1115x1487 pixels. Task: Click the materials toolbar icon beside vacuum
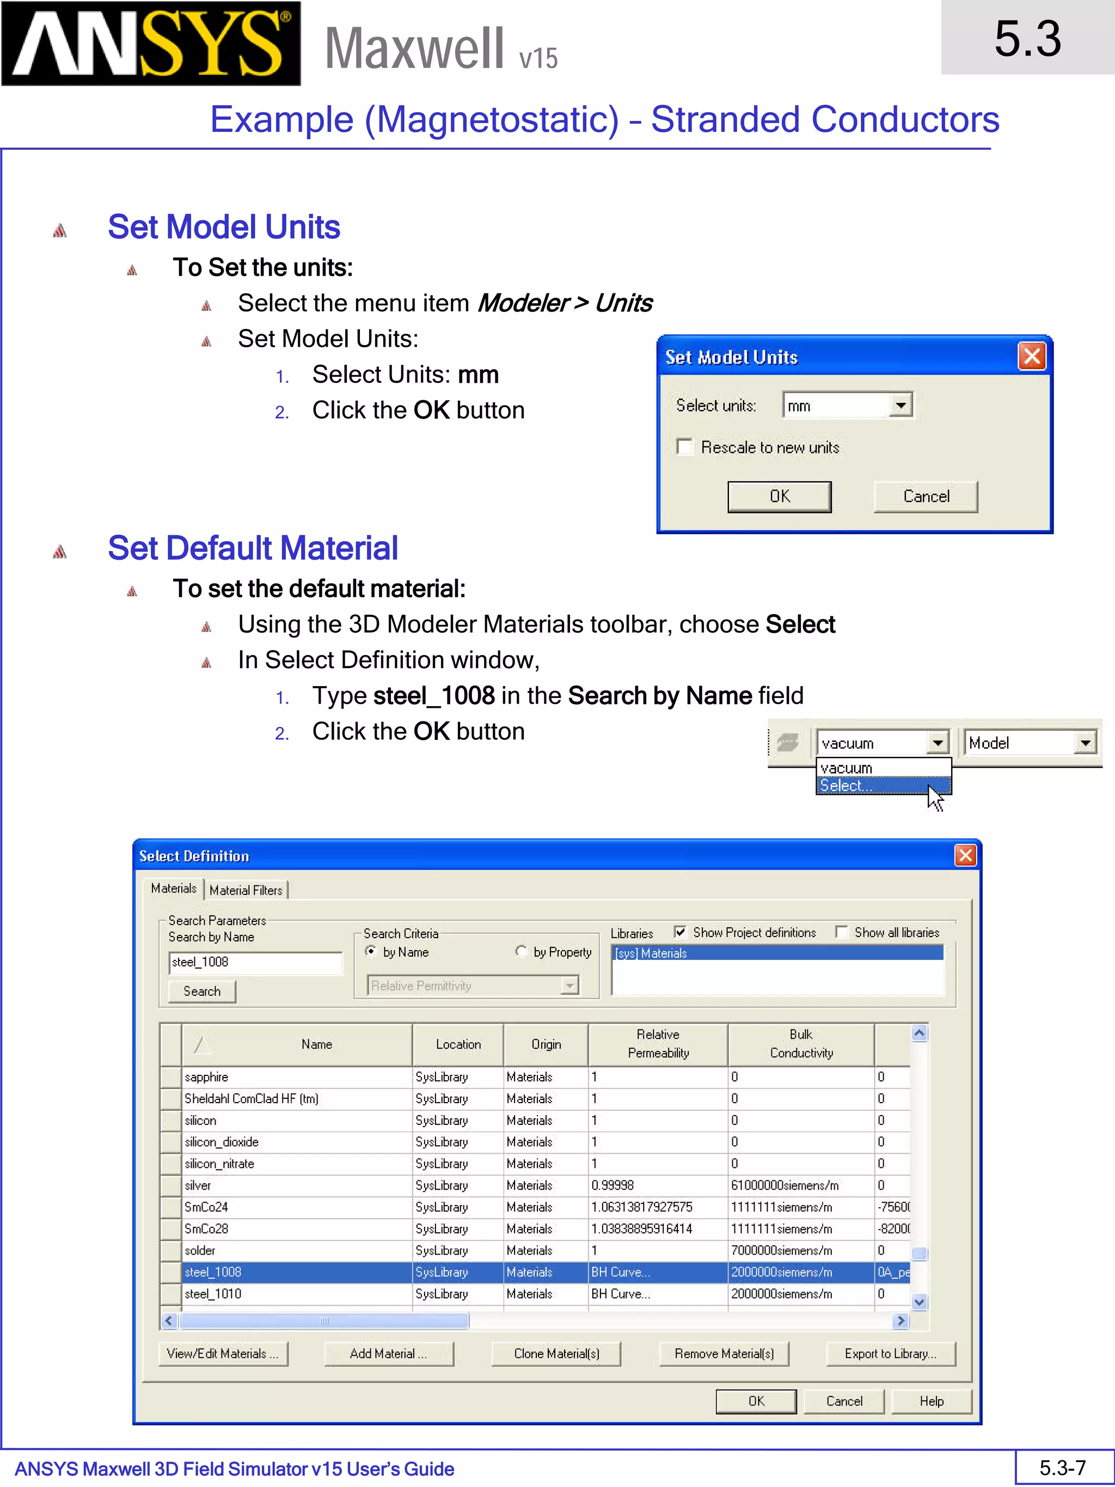tap(787, 743)
